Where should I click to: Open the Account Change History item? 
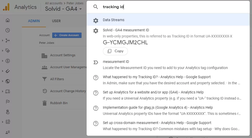(x=68, y=91)
